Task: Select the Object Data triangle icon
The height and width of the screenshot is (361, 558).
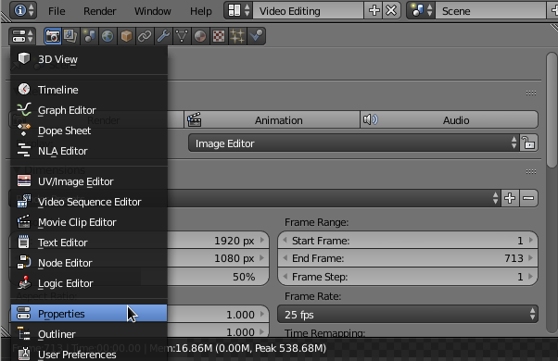Action: coord(182,36)
